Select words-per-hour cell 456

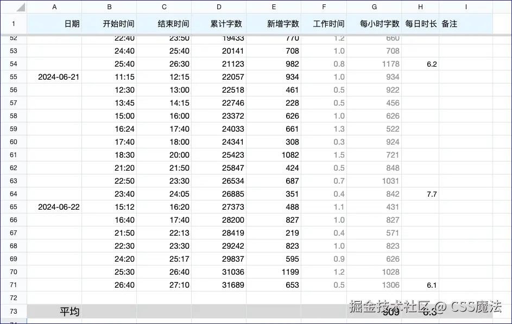374,103
